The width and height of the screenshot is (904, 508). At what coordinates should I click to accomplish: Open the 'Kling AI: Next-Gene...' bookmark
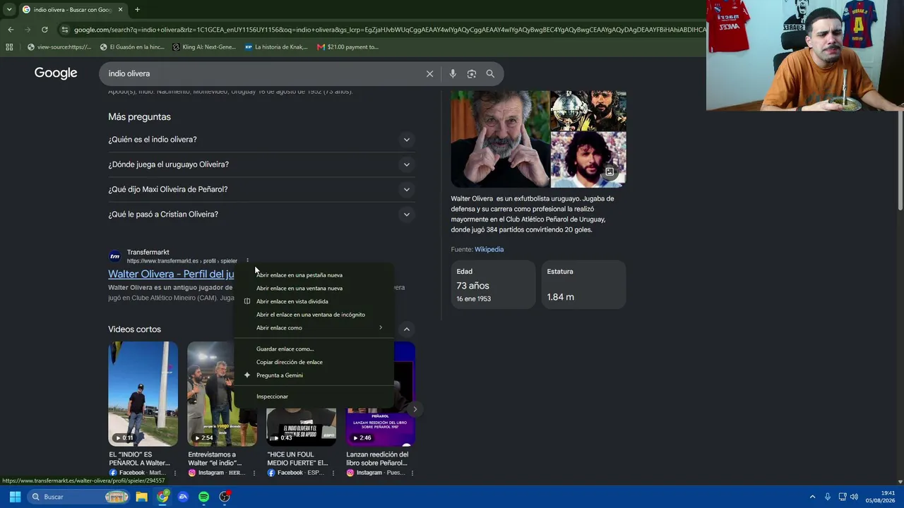204,47
